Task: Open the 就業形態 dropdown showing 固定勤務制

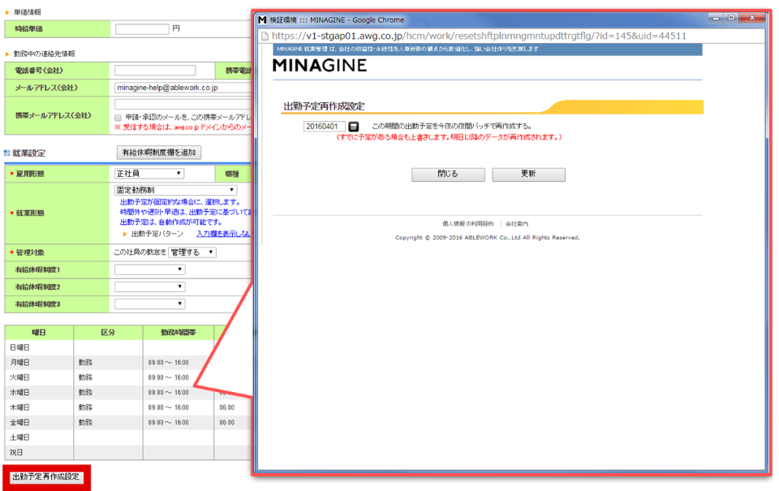Action: [x=176, y=190]
